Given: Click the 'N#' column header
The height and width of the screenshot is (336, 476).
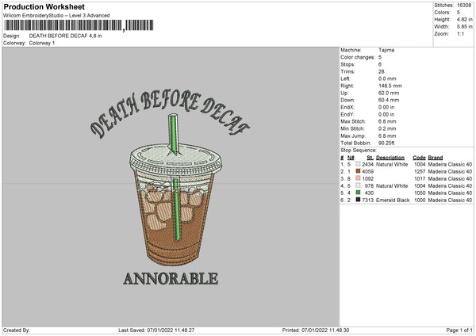Looking at the screenshot, I should point(351,158).
